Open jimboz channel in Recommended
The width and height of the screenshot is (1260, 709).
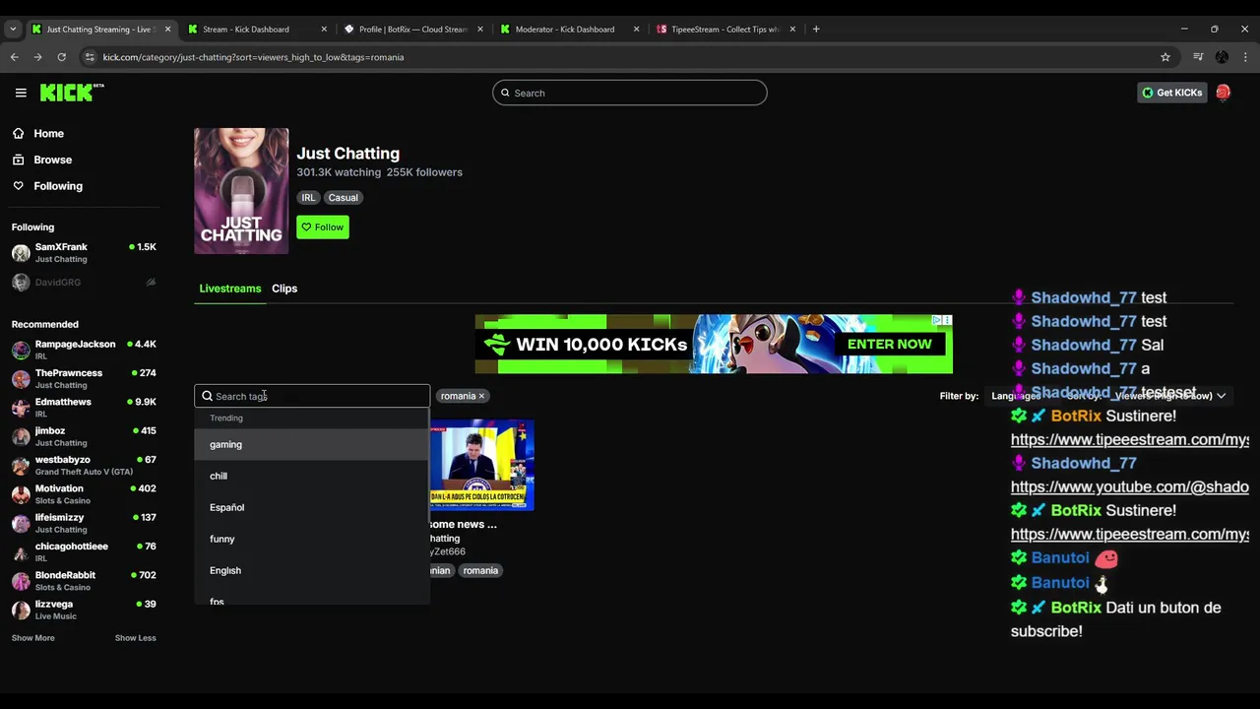pos(84,436)
